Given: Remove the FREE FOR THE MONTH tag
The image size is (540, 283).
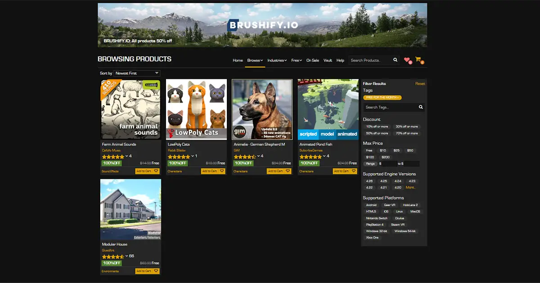Looking at the screenshot, I should pos(382,97).
